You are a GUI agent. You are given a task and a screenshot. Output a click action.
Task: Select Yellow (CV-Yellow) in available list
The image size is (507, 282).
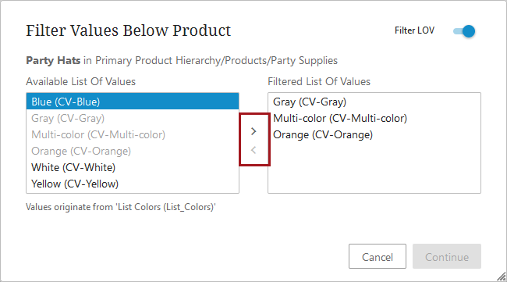tap(133, 184)
